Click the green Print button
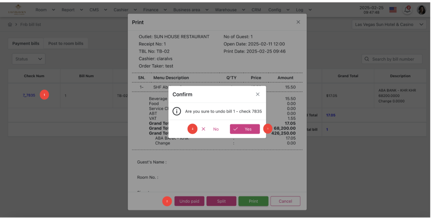 click(x=253, y=201)
